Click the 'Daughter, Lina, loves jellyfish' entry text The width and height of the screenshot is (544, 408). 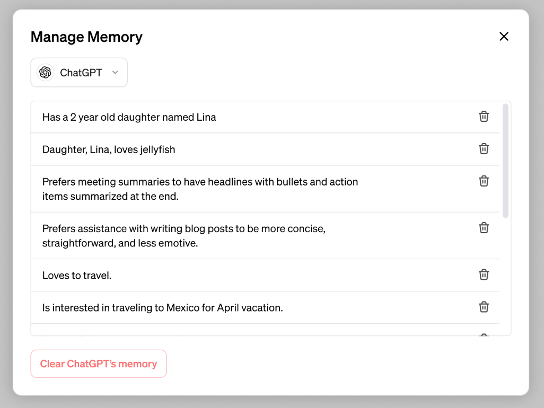[109, 149]
